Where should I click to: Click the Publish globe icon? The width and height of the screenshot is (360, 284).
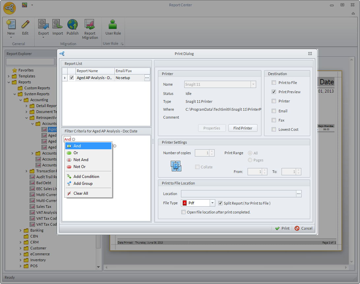click(x=73, y=25)
